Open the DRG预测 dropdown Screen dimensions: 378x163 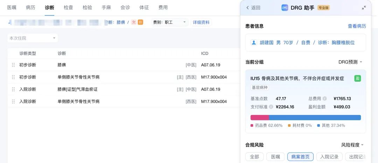(350, 62)
